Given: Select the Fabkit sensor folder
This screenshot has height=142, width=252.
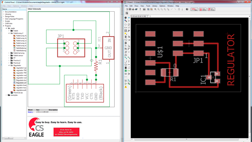Looking at the screenshot, I should (17, 55).
